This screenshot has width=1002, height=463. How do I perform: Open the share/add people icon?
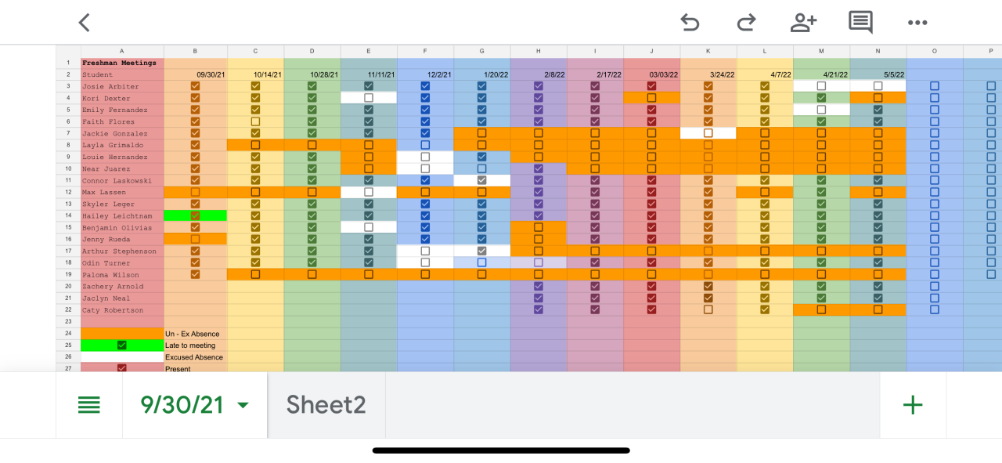click(x=803, y=23)
